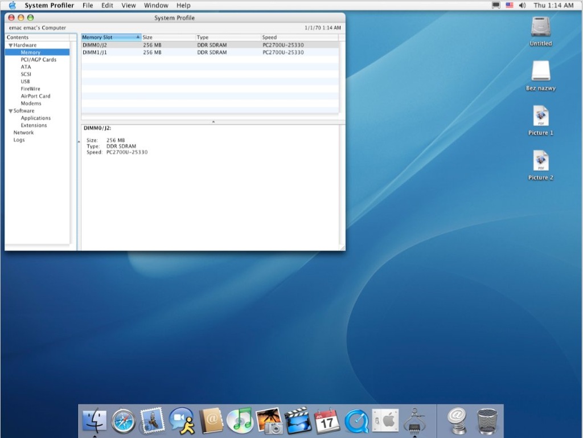Click the volume speaker icon in menu bar

click(523, 5)
